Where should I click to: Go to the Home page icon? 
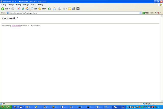point(27,9)
